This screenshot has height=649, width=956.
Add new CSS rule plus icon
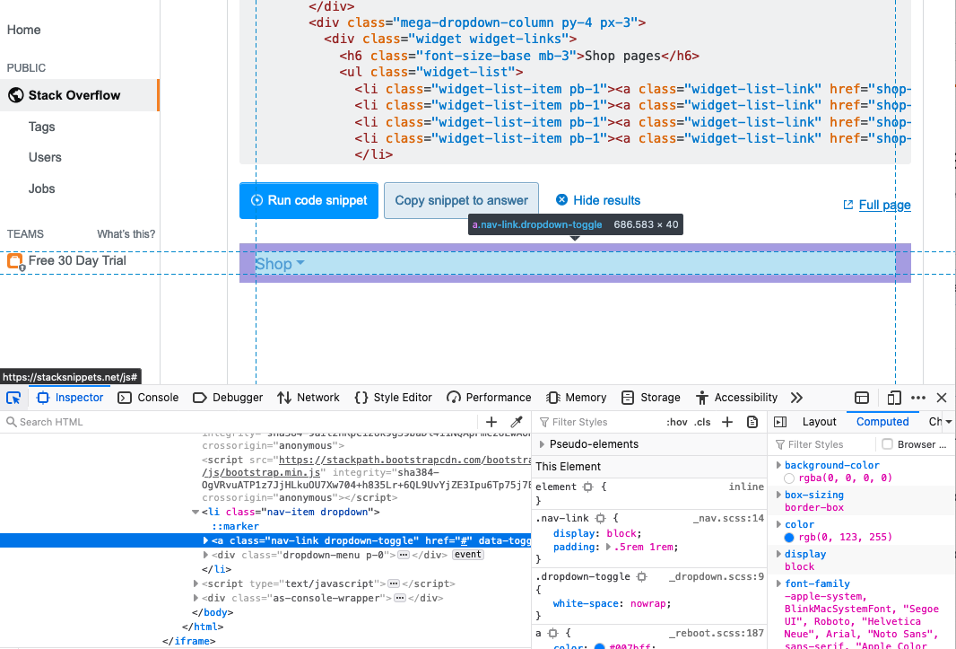tap(727, 422)
